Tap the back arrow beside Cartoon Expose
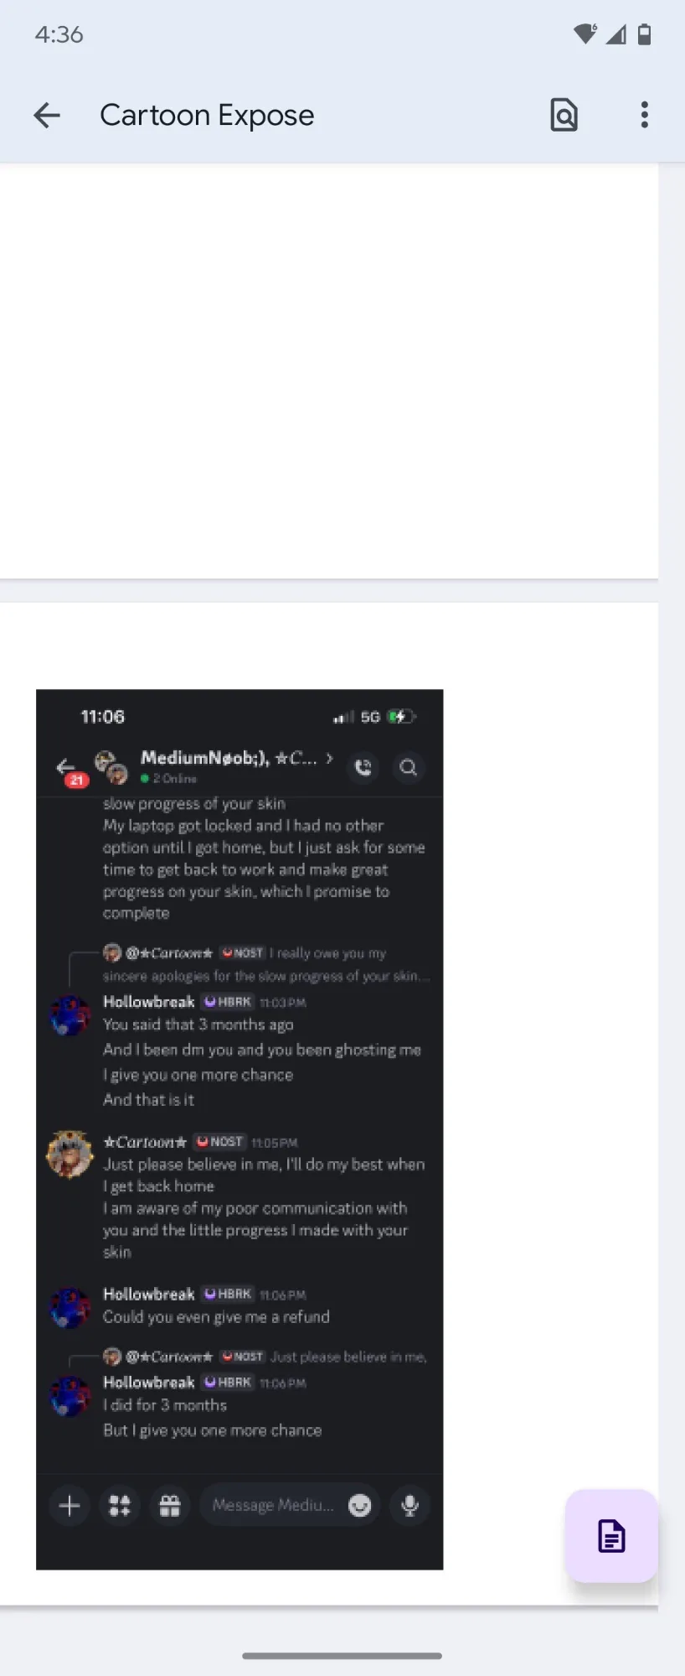 [47, 115]
